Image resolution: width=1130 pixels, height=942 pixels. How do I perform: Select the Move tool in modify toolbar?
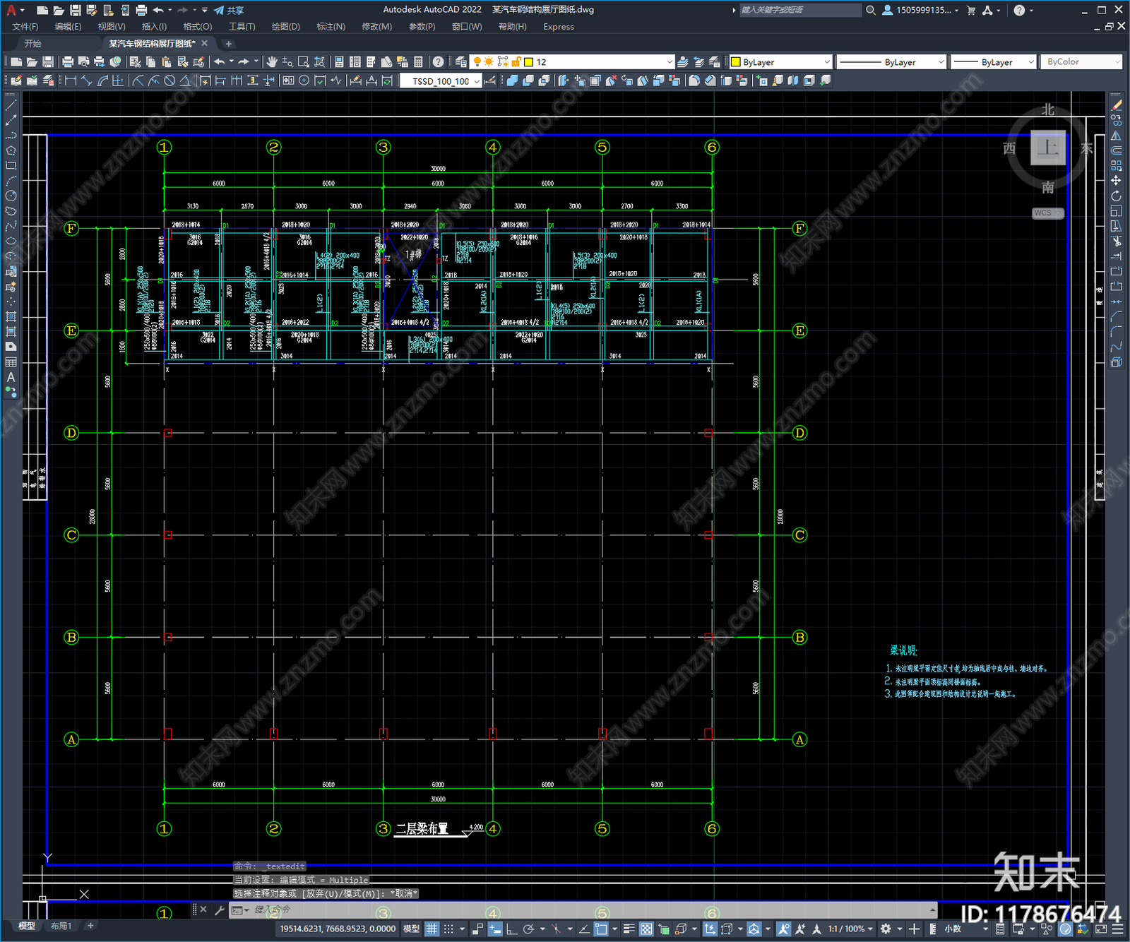(1116, 181)
